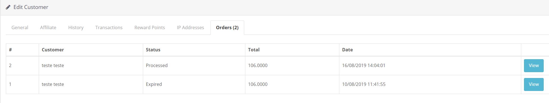View order number 2 details

point(534,65)
